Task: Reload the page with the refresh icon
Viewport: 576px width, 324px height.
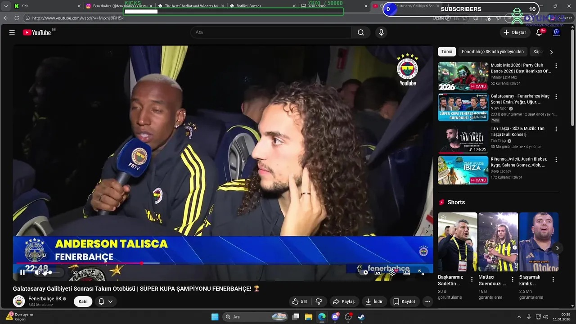Action: [x=17, y=18]
